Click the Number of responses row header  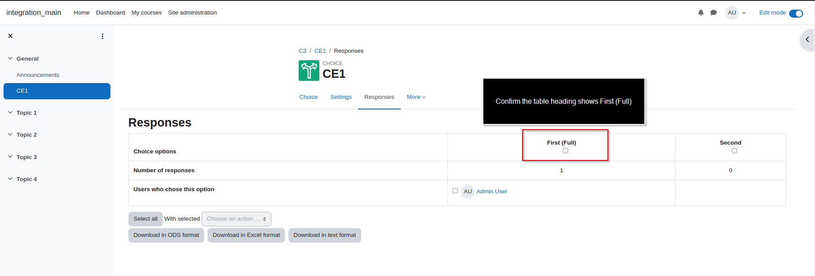[164, 171]
